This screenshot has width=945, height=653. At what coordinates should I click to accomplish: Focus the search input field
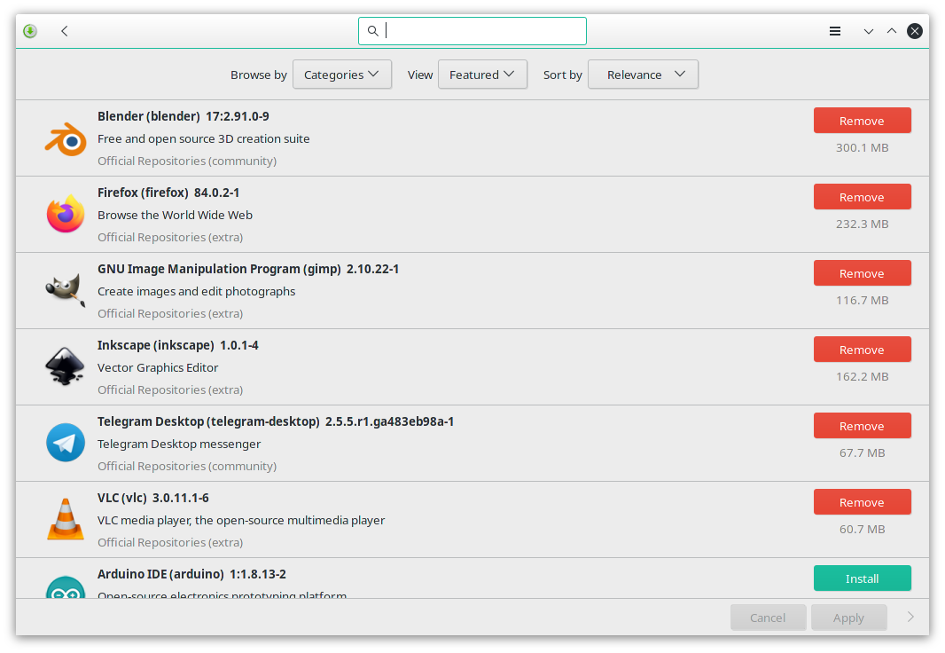[x=472, y=31]
